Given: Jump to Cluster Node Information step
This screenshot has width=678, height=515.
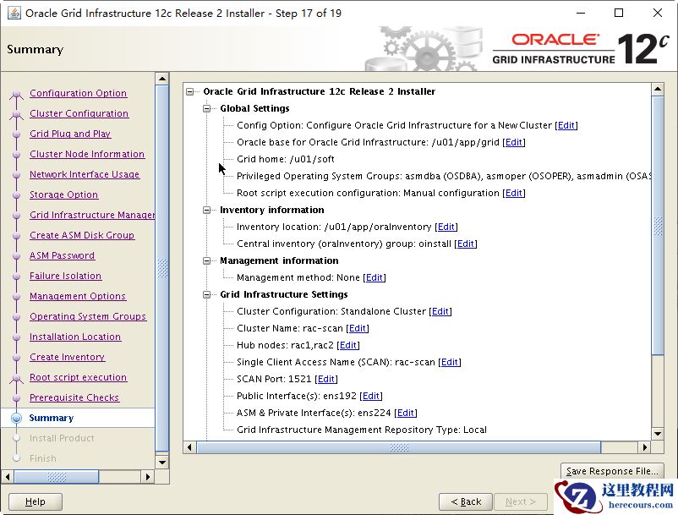Looking at the screenshot, I should (87, 154).
